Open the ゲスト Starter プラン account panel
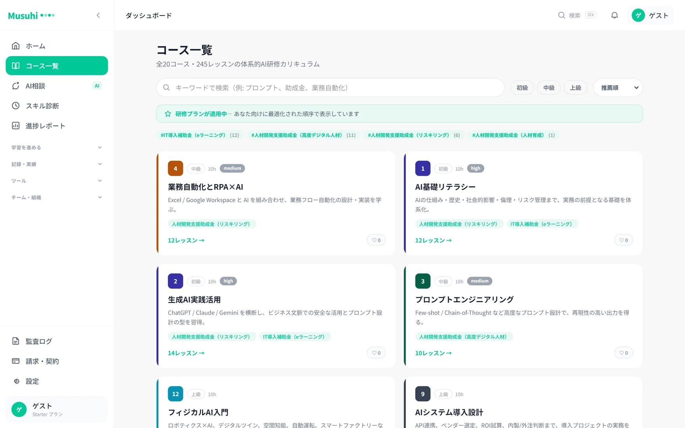This screenshot has width=685, height=428. (x=57, y=409)
